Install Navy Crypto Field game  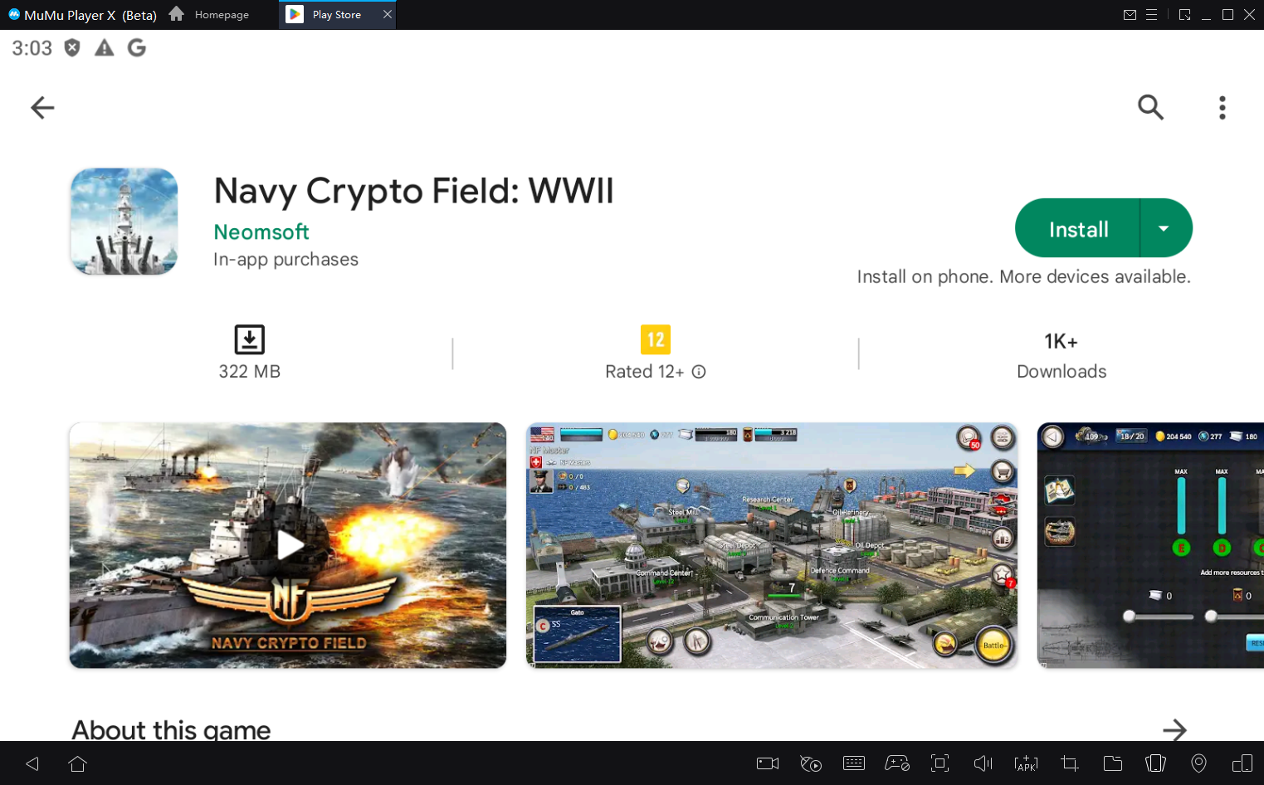(1077, 228)
